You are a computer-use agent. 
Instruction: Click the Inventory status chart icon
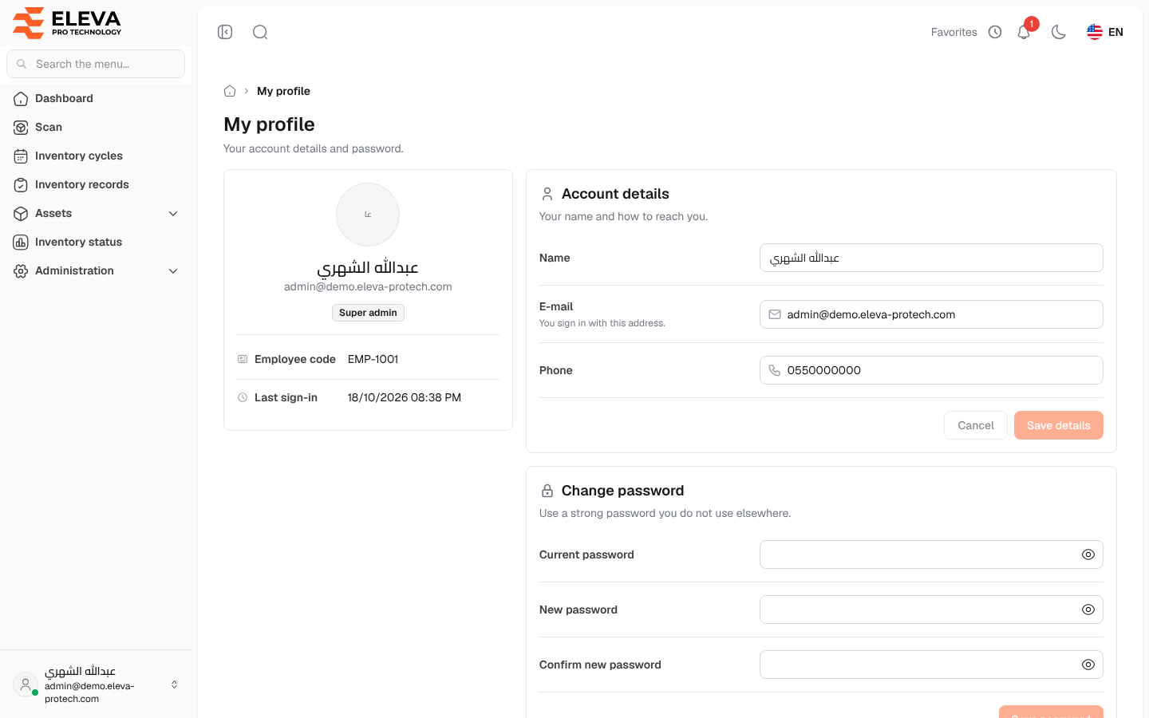(21, 243)
